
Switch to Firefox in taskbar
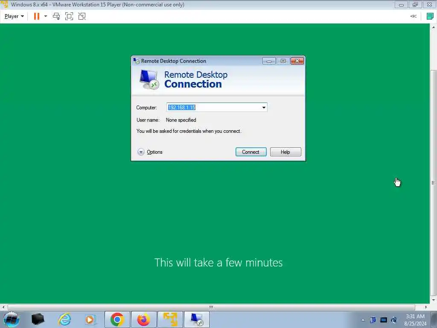click(x=143, y=319)
